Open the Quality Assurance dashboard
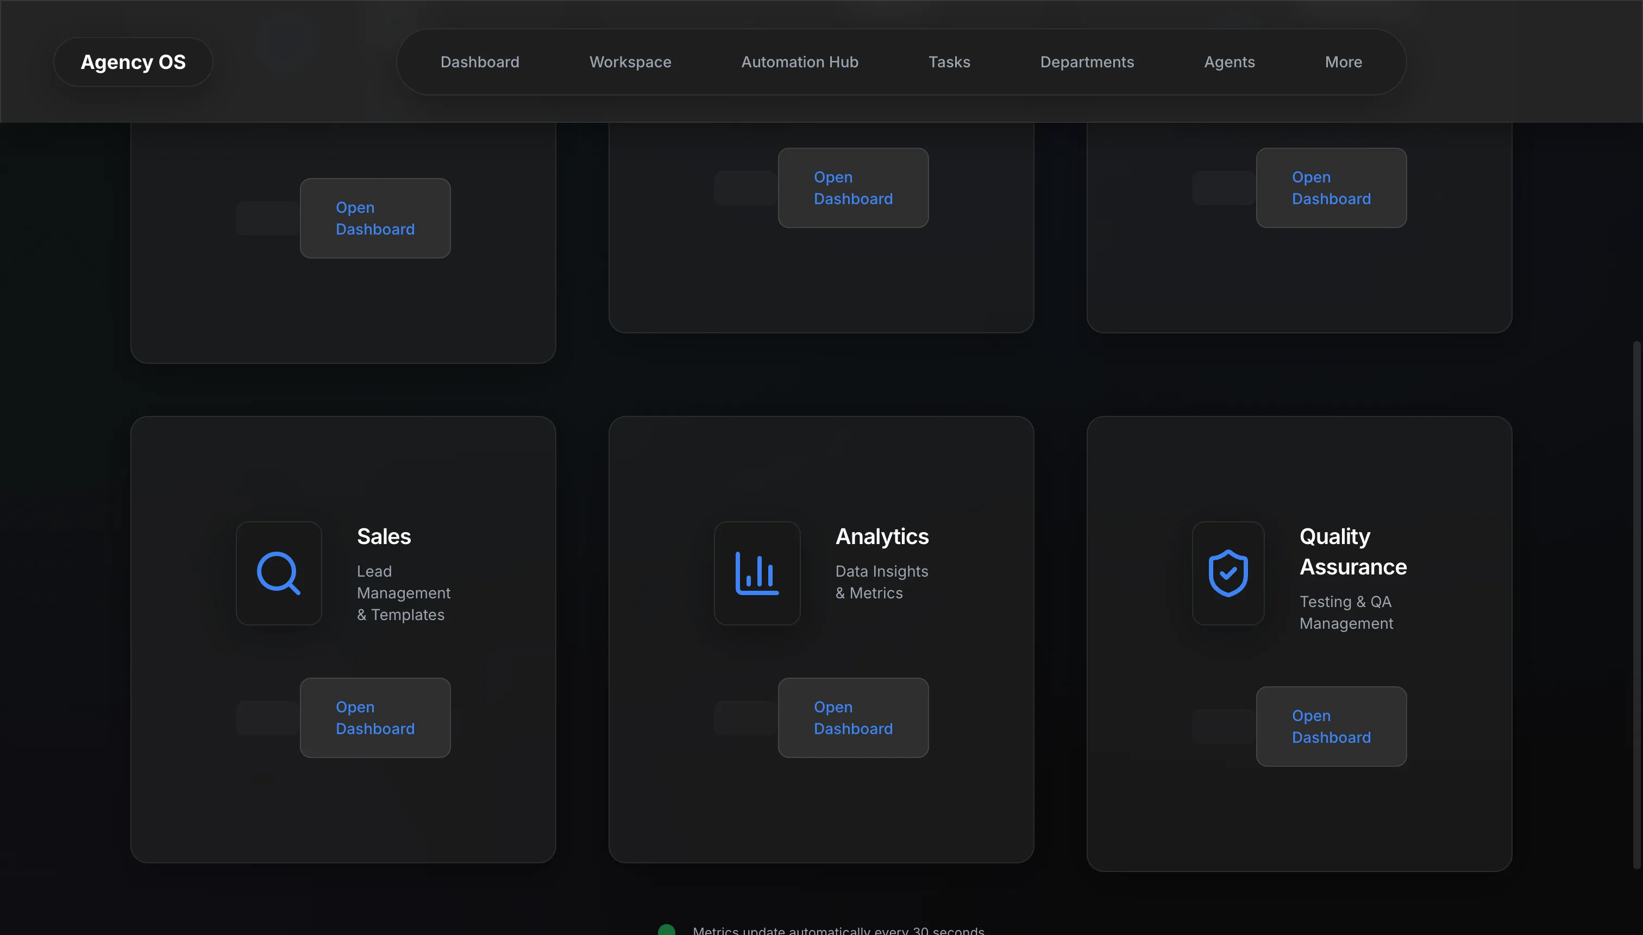Image resolution: width=1643 pixels, height=935 pixels. pos(1330,726)
